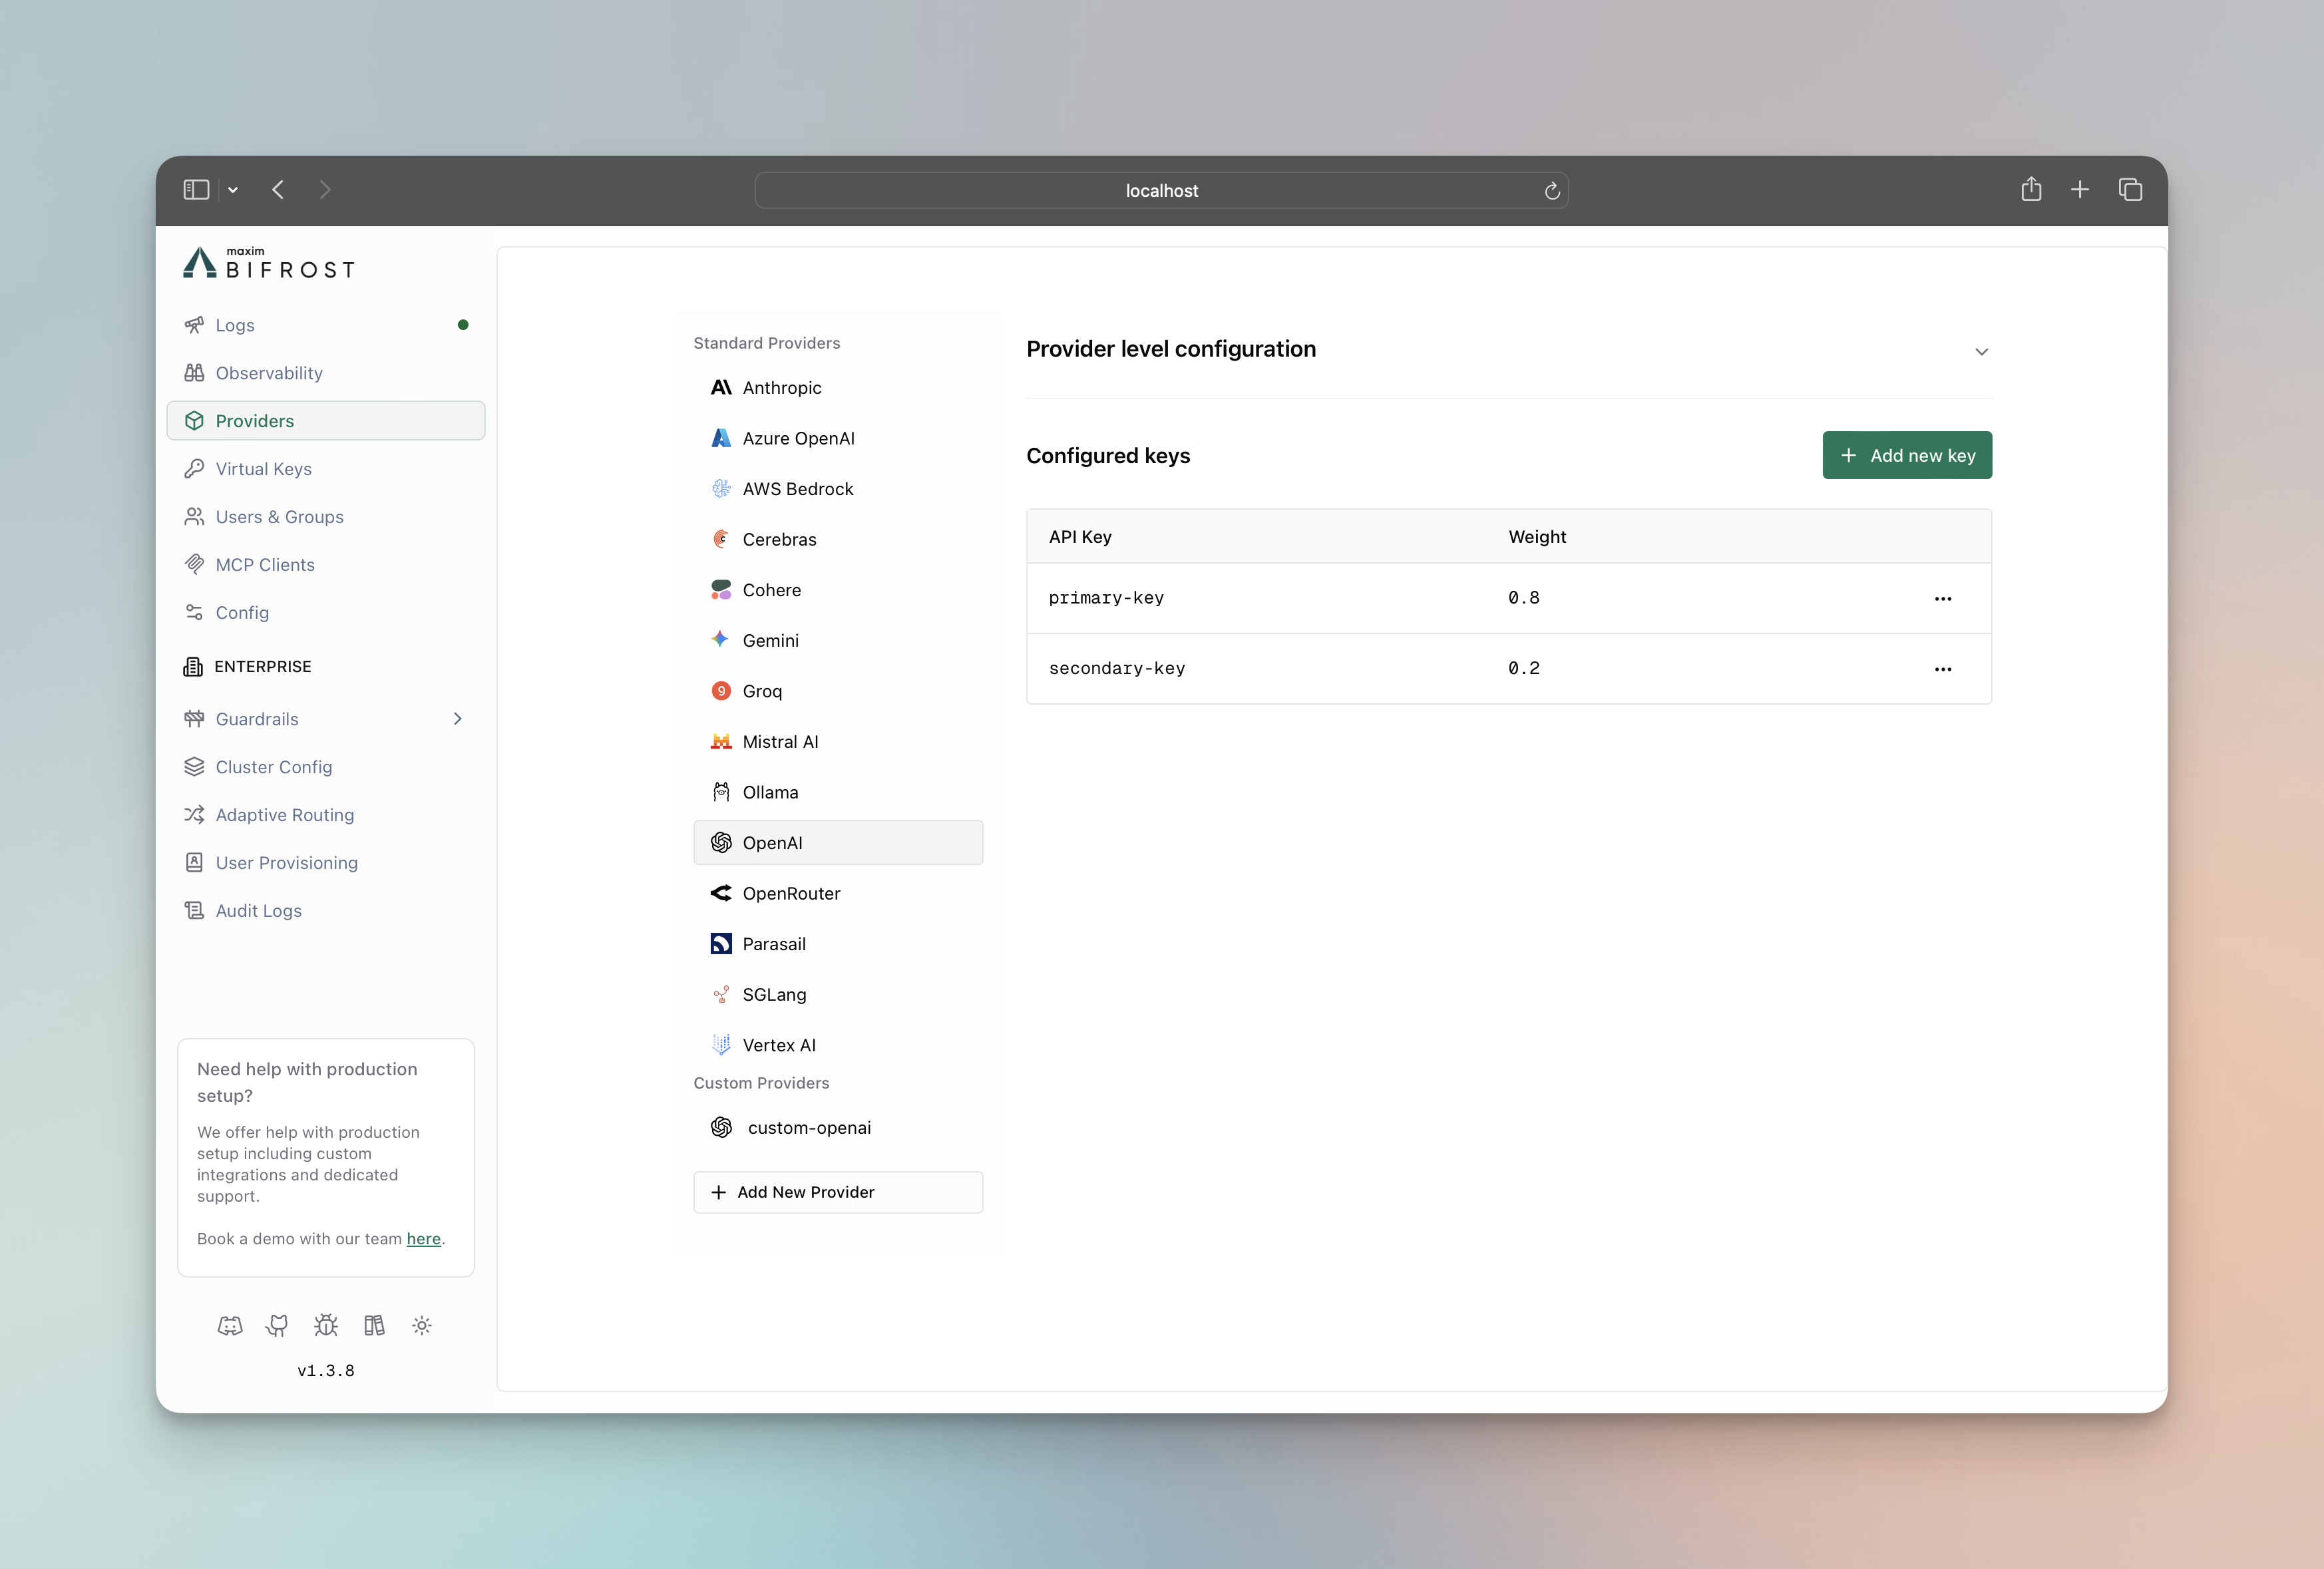Toggle the sidebar visibility in Safari
Screen dimensions: 2324x1569
pyautogui.click(x=196, y=189)
